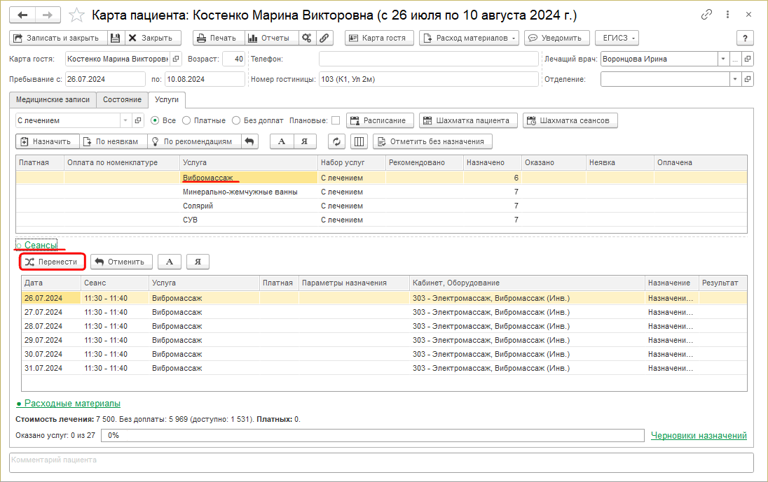Screen dimensions: 768x482
Task: Click the back navigation arrow
Action: tap(23, 15)
